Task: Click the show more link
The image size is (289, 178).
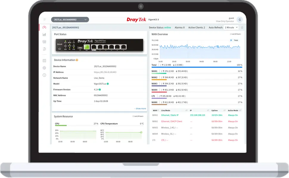Action: [x=140, y=109]
